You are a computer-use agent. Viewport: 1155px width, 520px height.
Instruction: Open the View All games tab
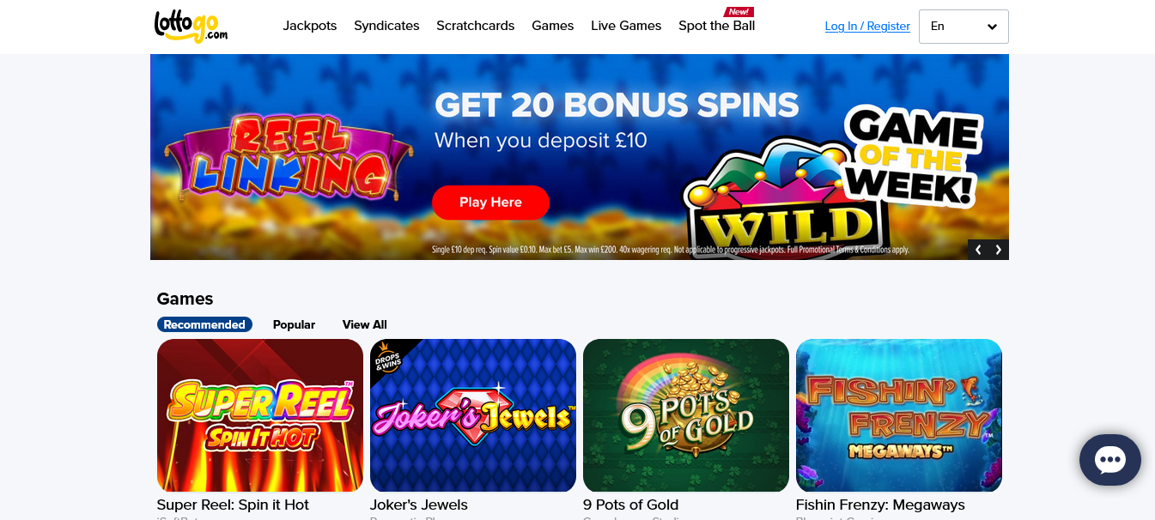[365, 324]
